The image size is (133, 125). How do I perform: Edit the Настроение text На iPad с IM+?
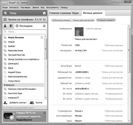(81, 50)
